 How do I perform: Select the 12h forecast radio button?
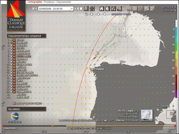pyautogui.click(x=92, y=14)
